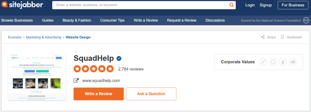The width and height of the screenshot is (311, 112).
Task: Click the Sitejabber star logo icon
Action: pos(5,4)
